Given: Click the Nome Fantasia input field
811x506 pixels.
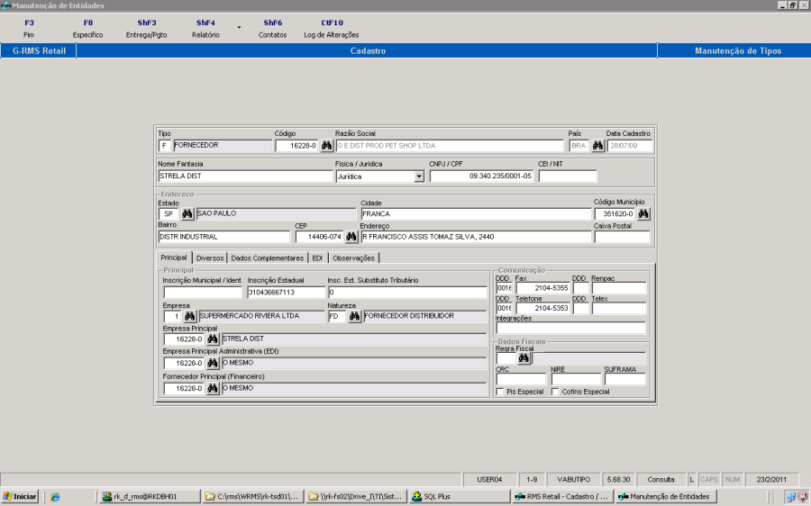Looking at the screenshot, I should pyautogui.click(x=245, y=177).
